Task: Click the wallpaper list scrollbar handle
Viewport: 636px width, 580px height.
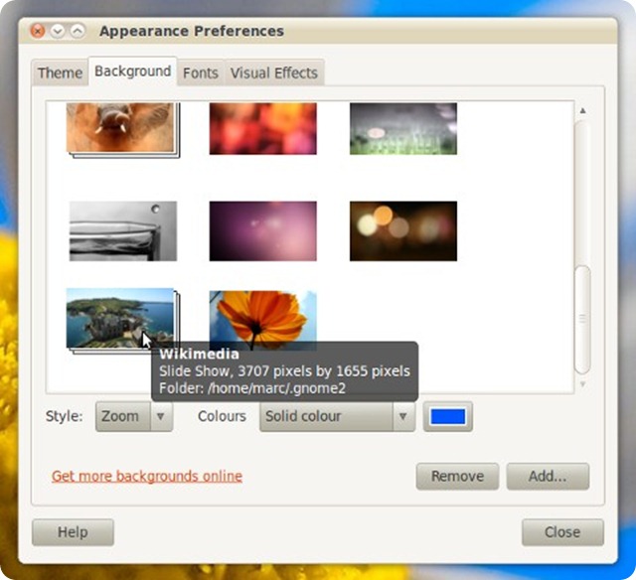Action: 583,320
